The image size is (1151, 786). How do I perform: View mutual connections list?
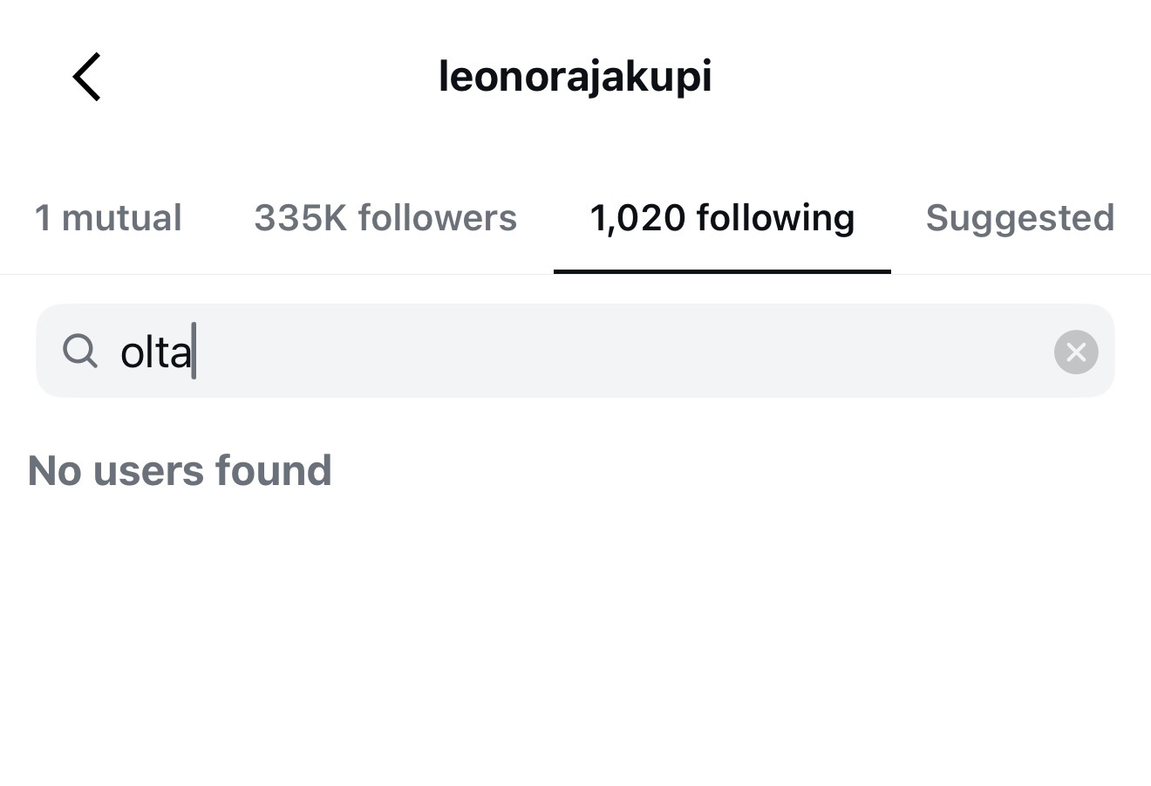tap(107, 218)
